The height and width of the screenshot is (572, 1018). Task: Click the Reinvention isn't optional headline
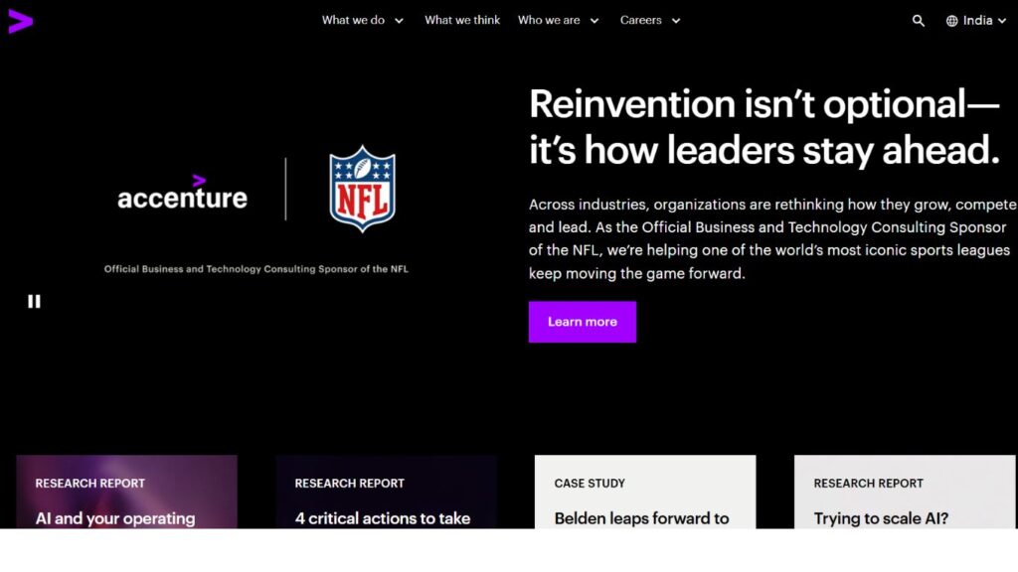[764, 127]
